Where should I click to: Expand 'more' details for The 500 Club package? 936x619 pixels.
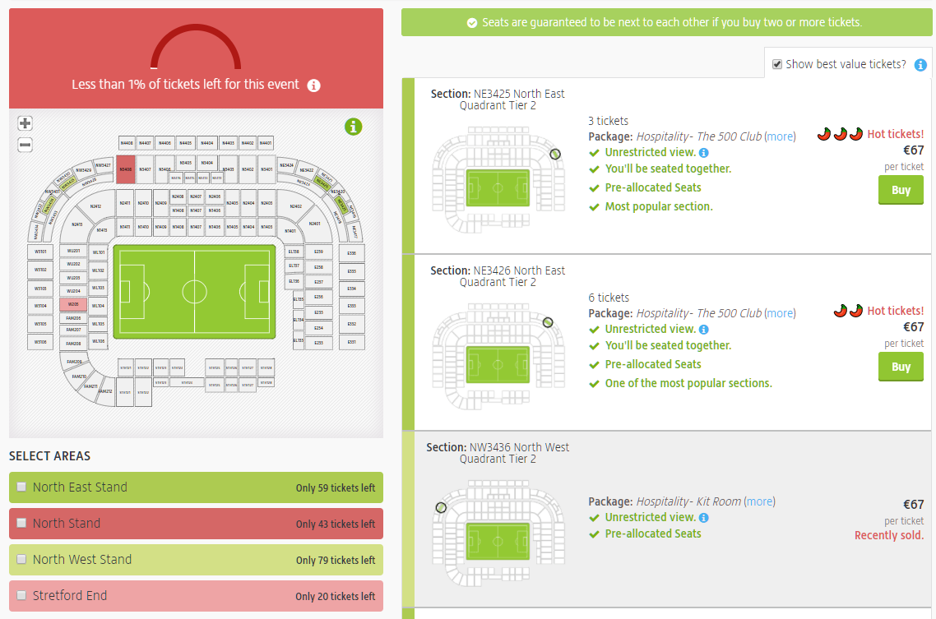[x=780, y=136]
